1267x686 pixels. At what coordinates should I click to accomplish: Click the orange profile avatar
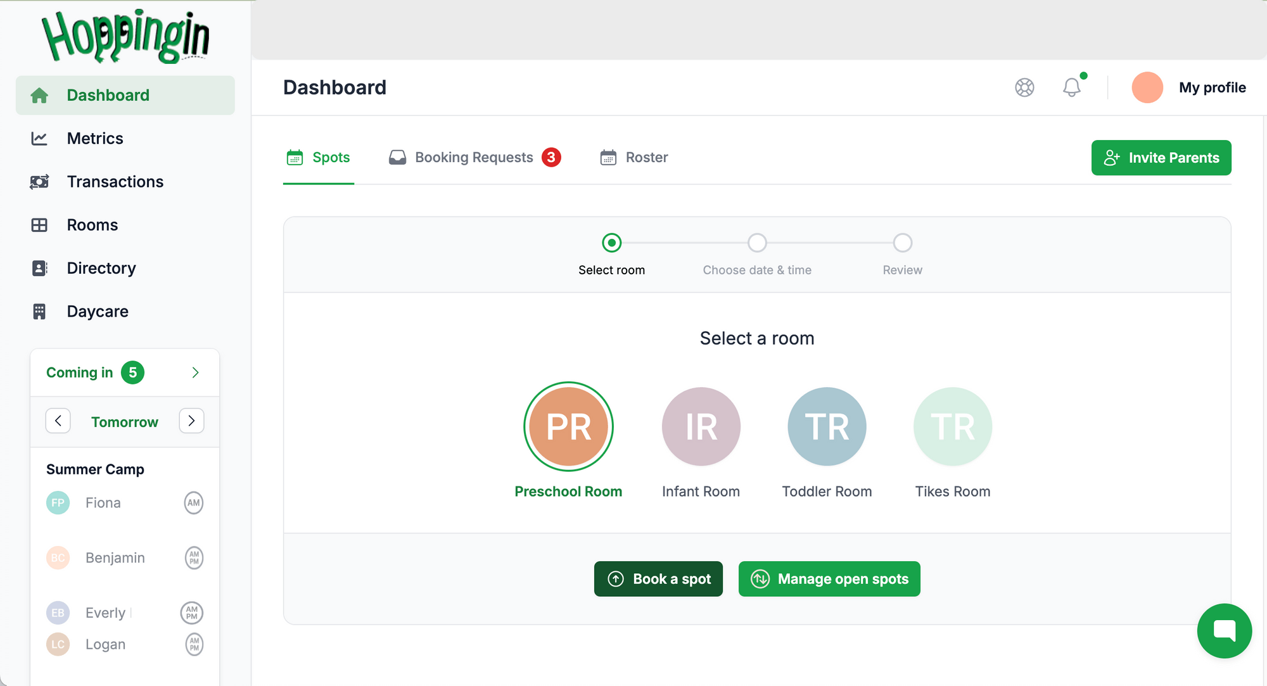[1147, 87]
